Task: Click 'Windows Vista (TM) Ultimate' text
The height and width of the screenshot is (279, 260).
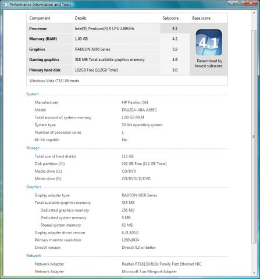Action: (54, 81)
